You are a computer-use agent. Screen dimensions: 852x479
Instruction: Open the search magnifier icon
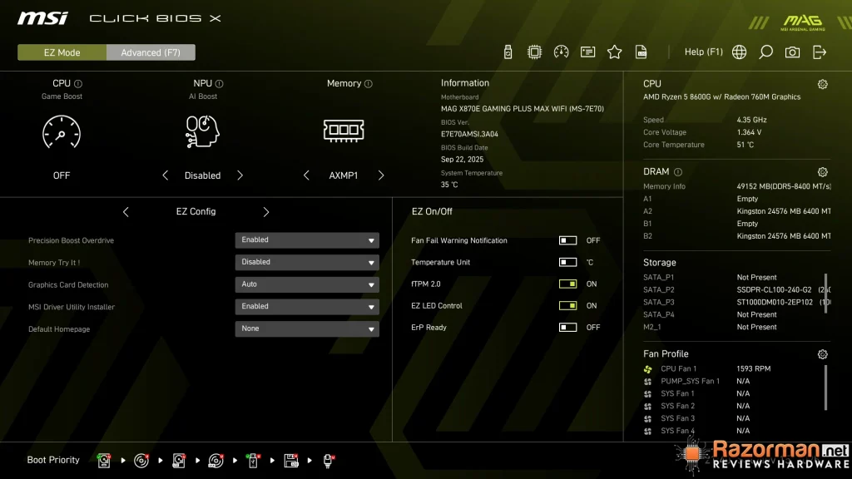[x=765, y=52]
